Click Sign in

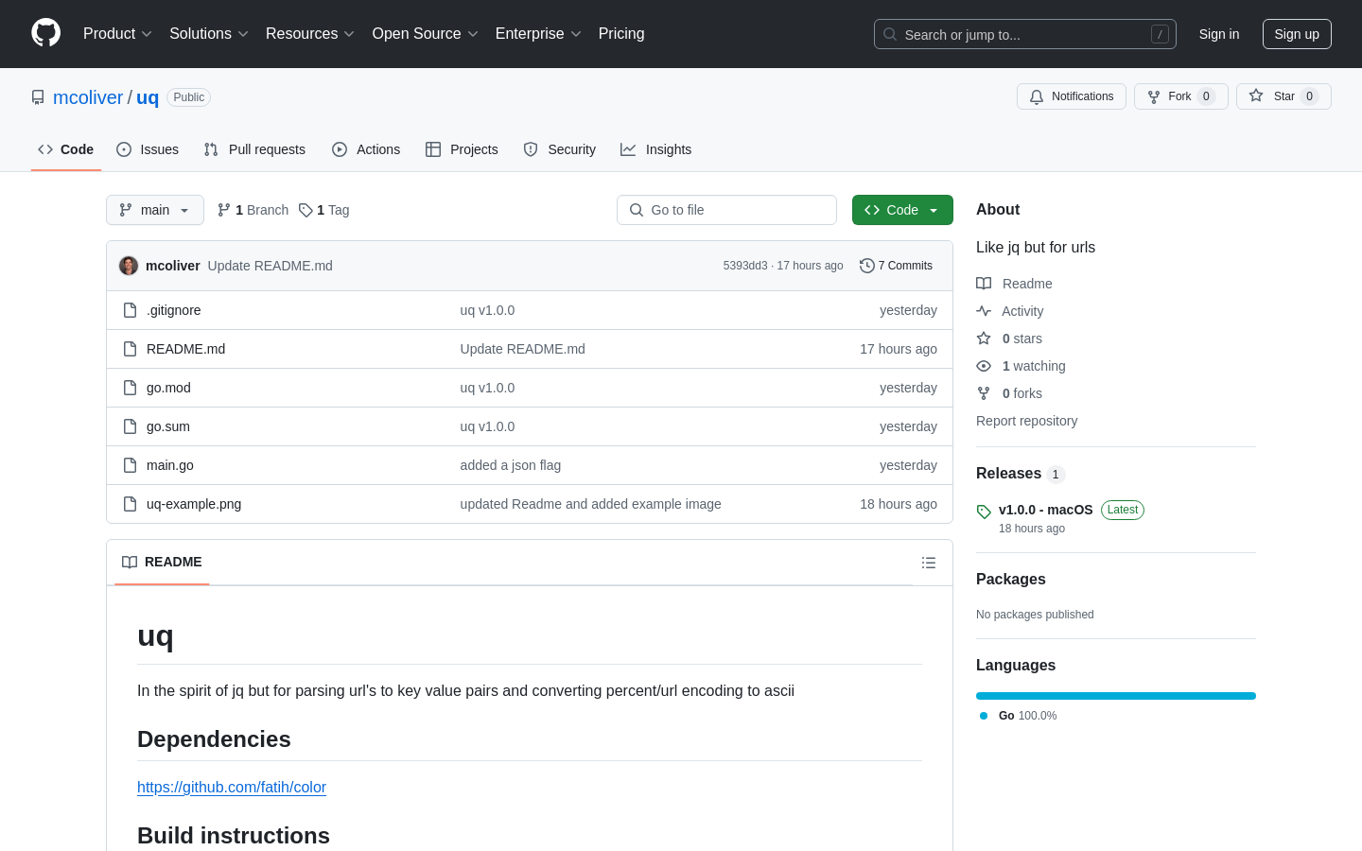(x=1219, y=34)
